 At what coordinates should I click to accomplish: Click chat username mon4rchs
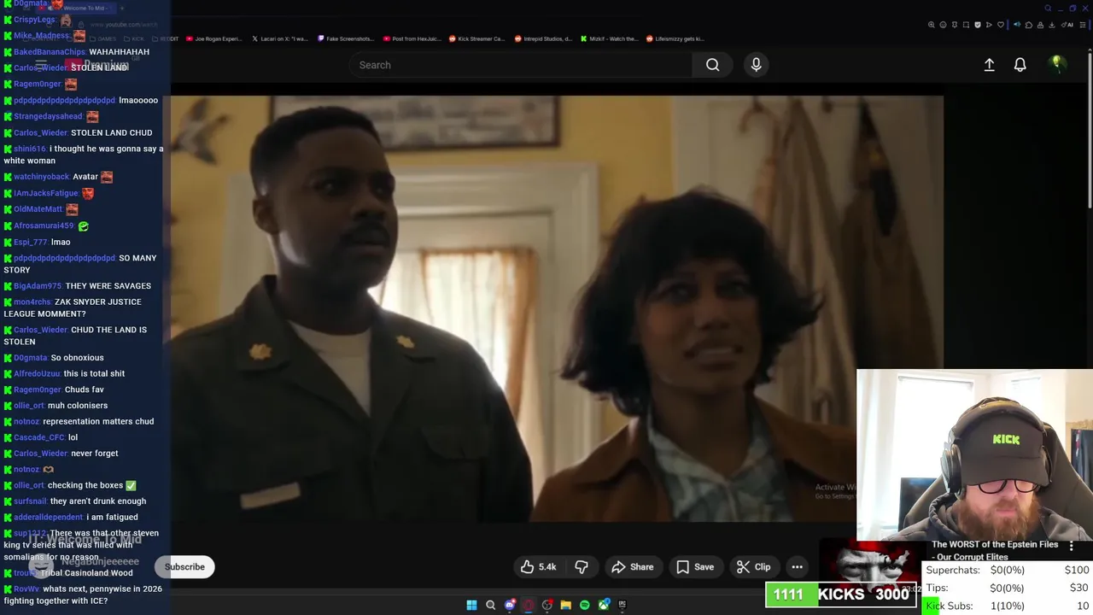[x=32, y=302]
